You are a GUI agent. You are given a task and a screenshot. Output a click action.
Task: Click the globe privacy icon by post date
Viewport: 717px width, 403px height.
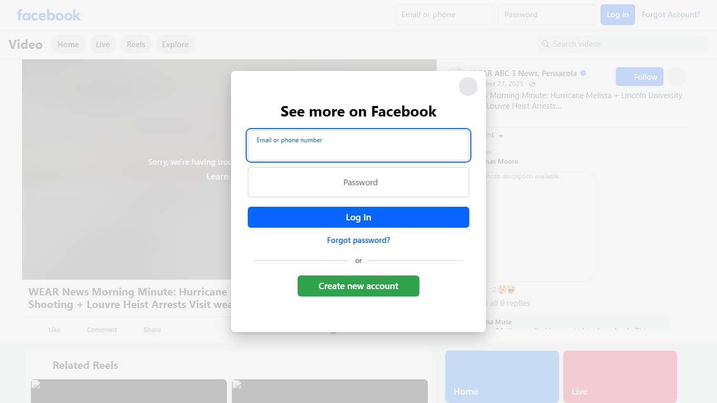532,84
